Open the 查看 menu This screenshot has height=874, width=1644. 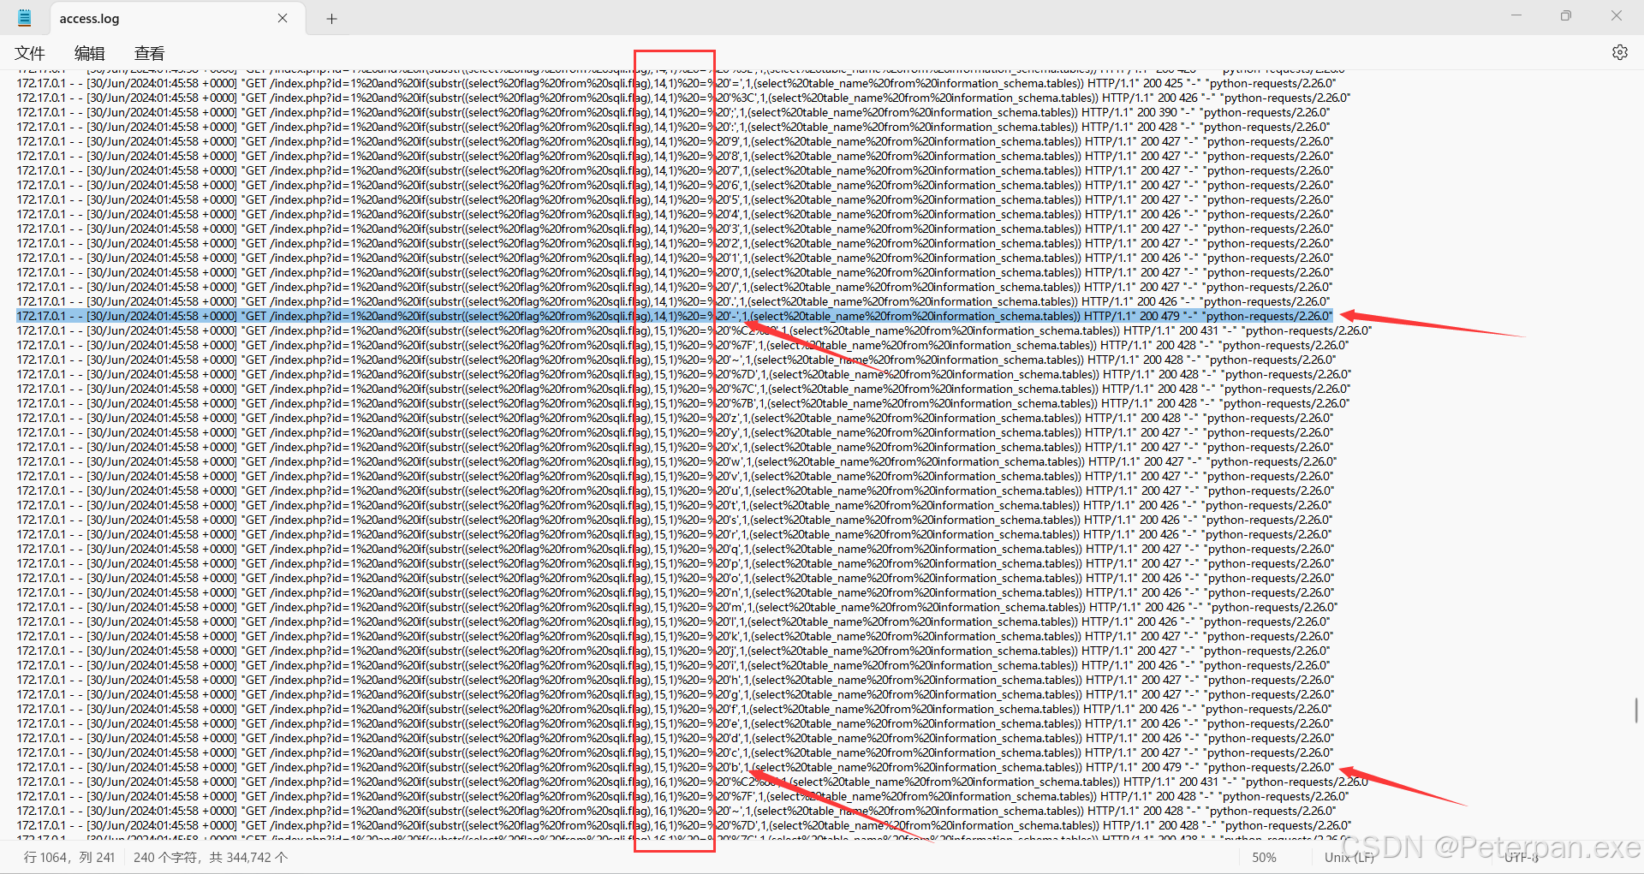click(149, 53)
